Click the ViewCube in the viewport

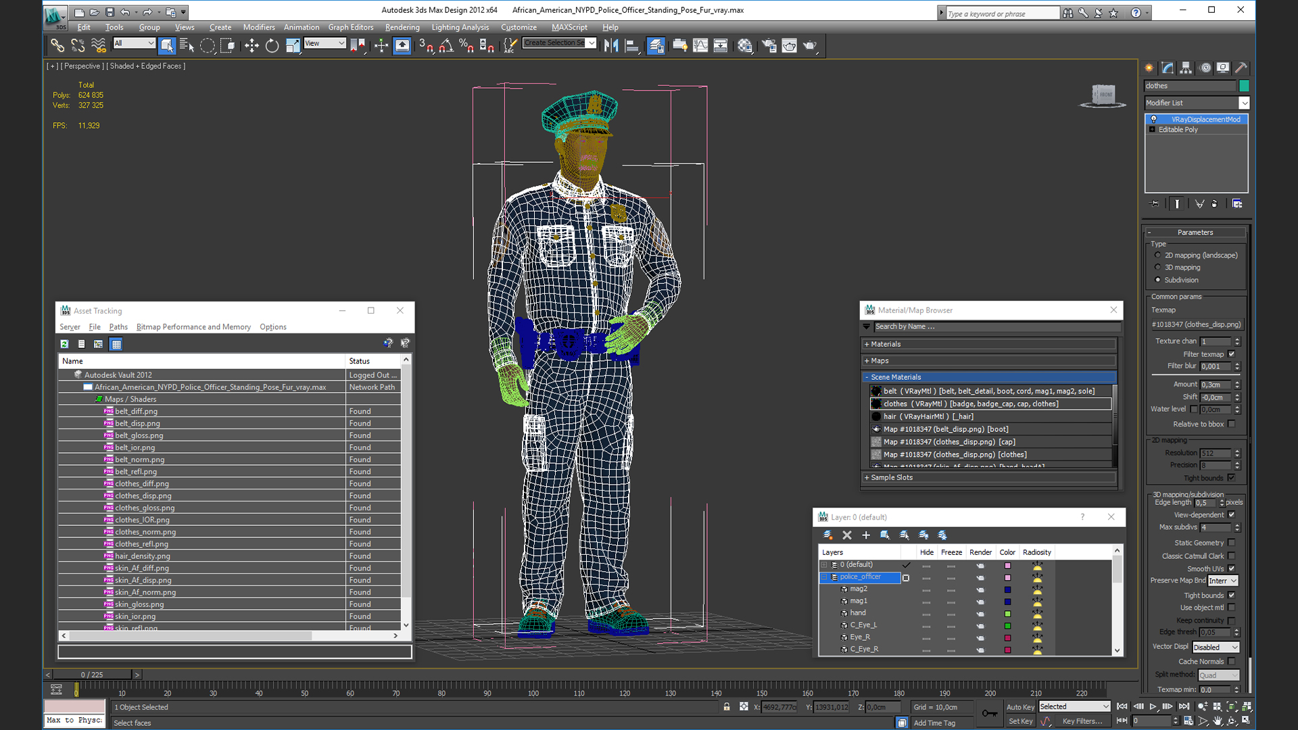pyautogui.click(x=1103, y=95)
